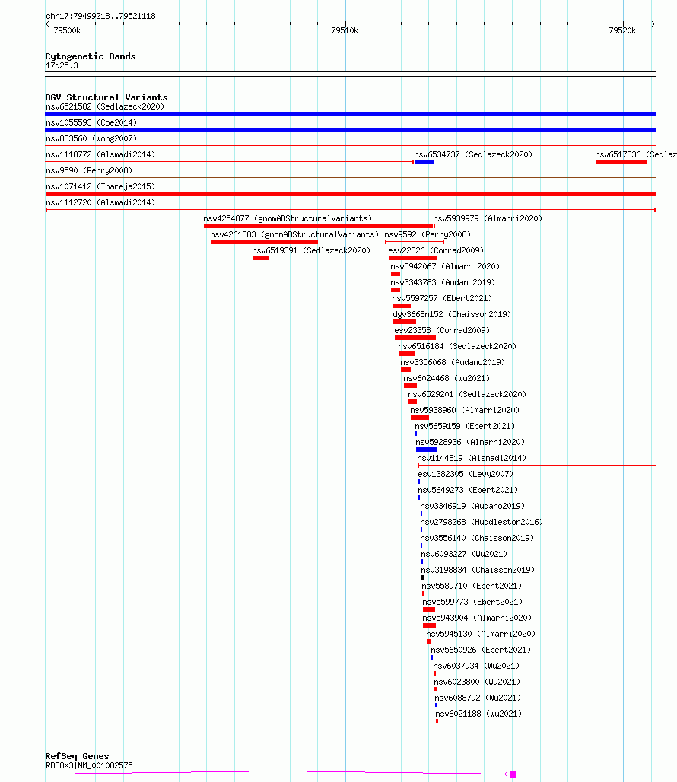The image size is (677, 782).
Task: Select nsv1071412 (Thareja2015) label
Action: (x=100, y=186)
